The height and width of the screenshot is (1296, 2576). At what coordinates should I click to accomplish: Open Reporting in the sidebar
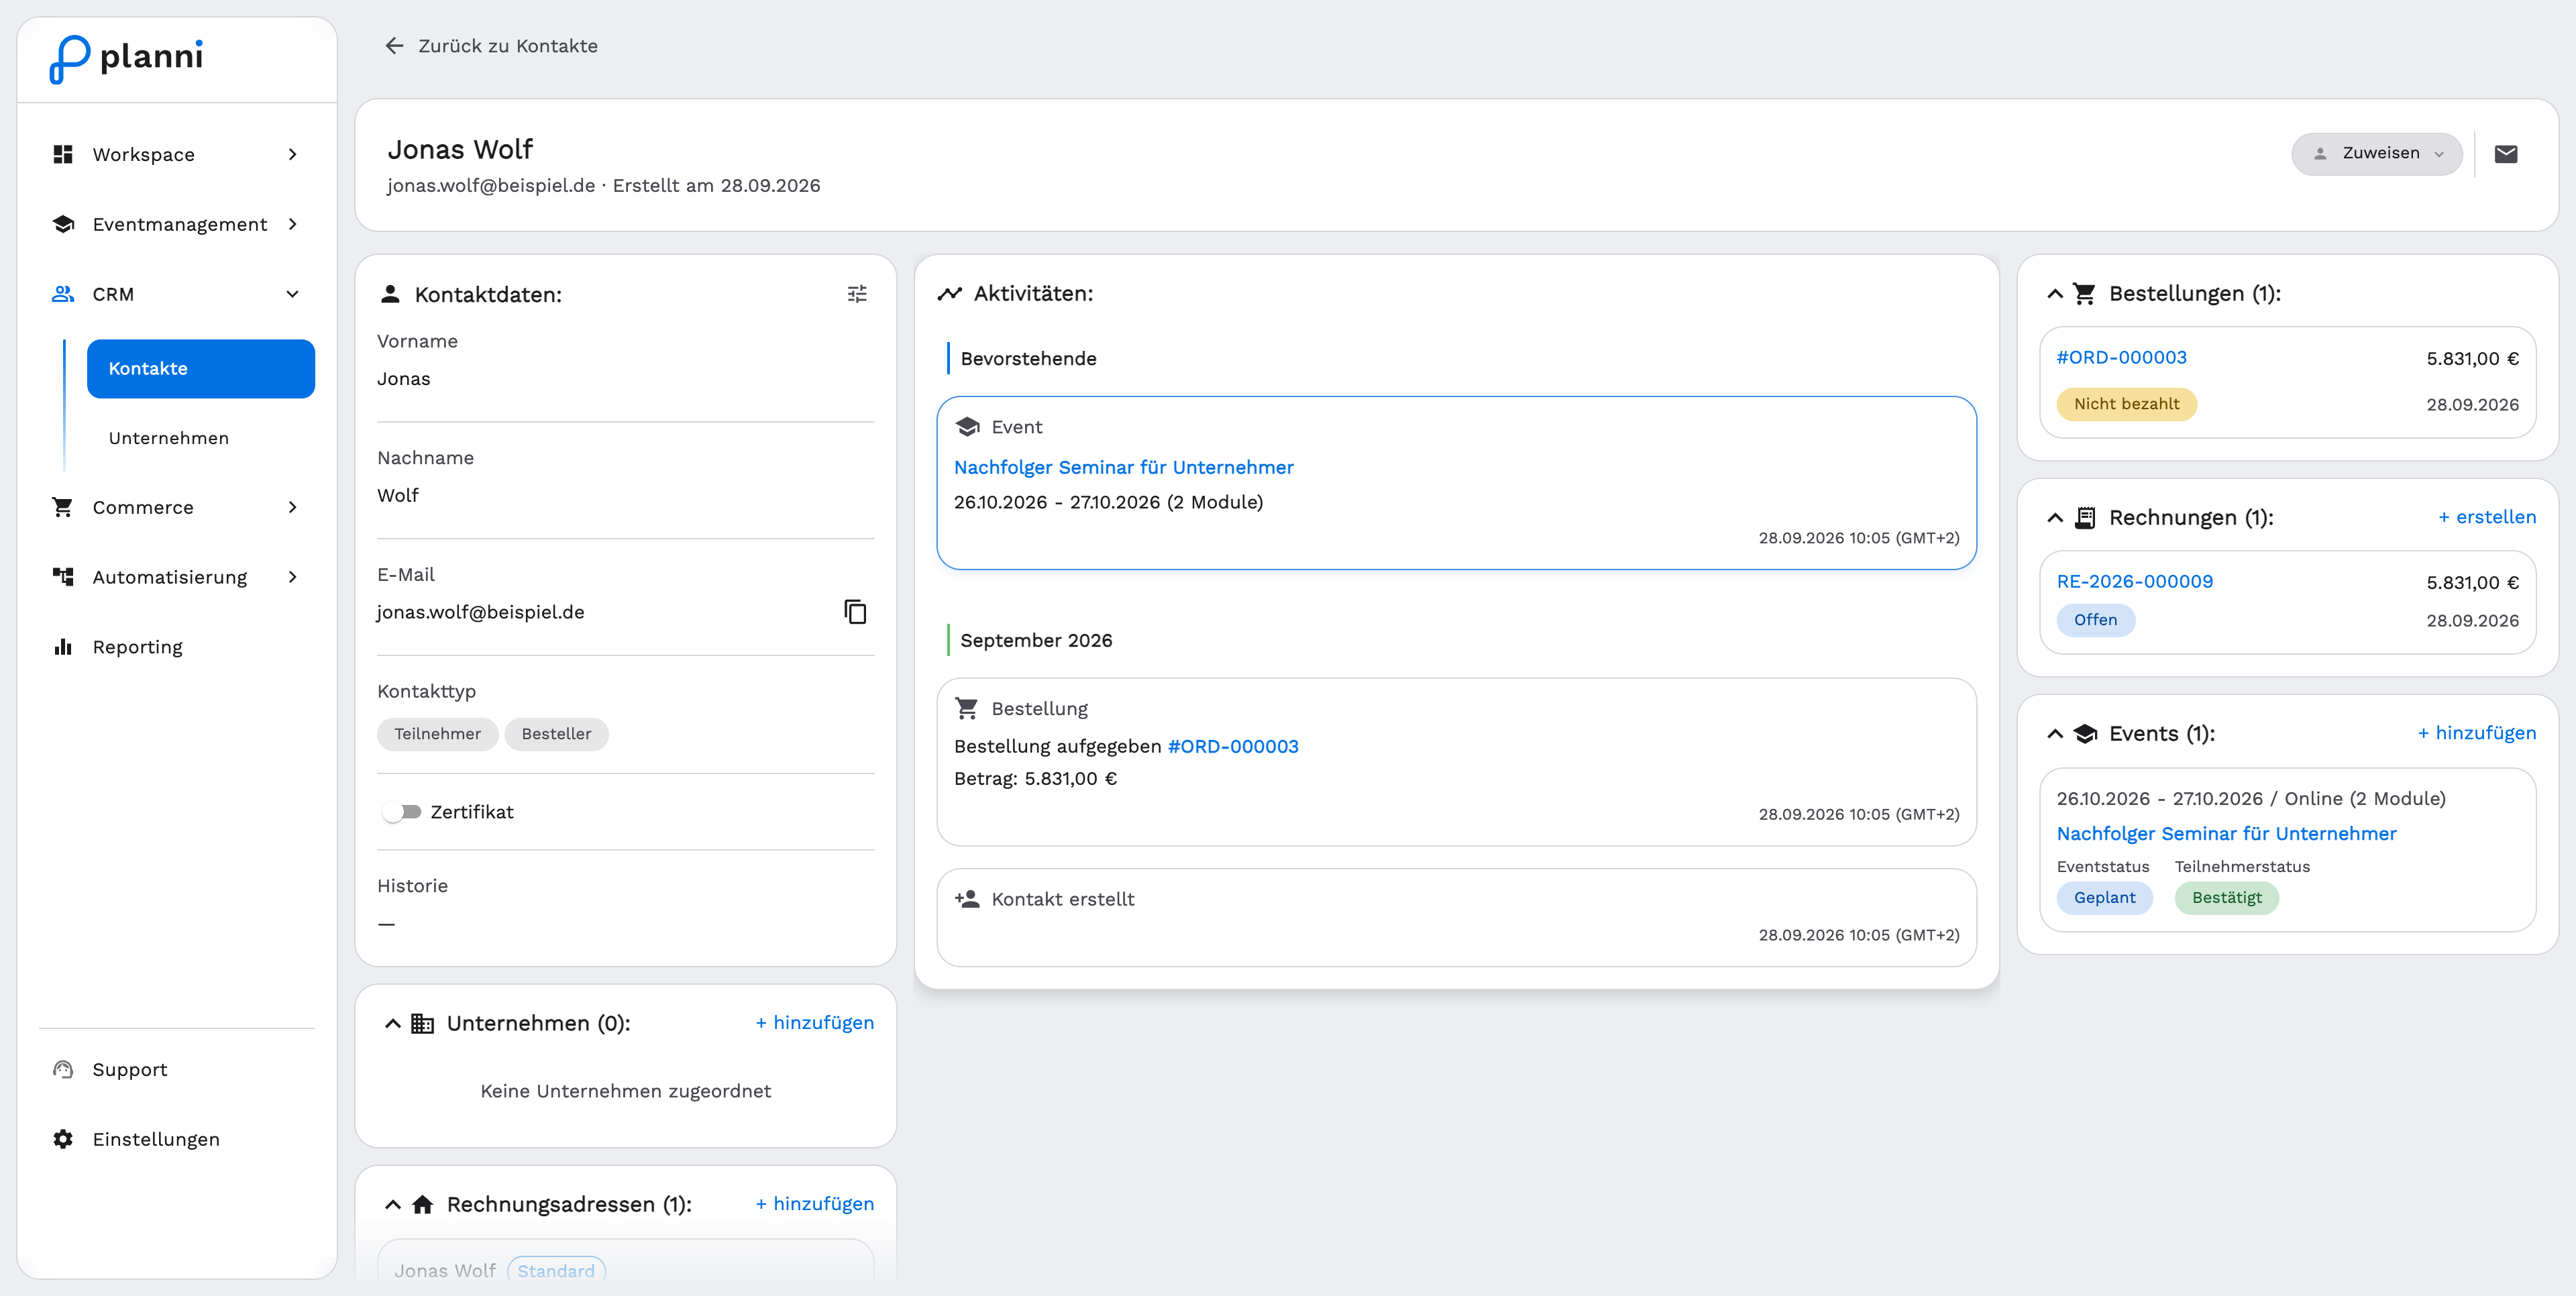point(177,647)
